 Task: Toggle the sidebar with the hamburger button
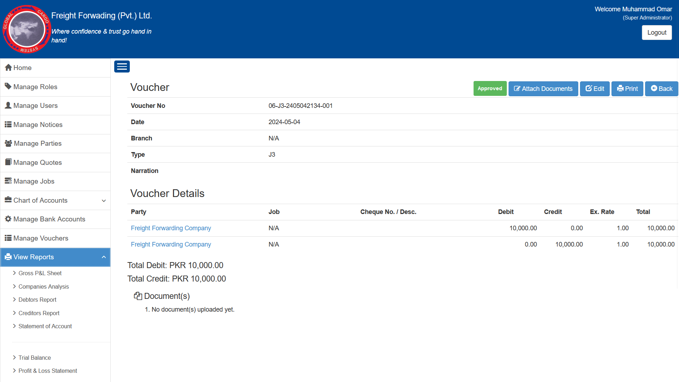coord(122,66)
